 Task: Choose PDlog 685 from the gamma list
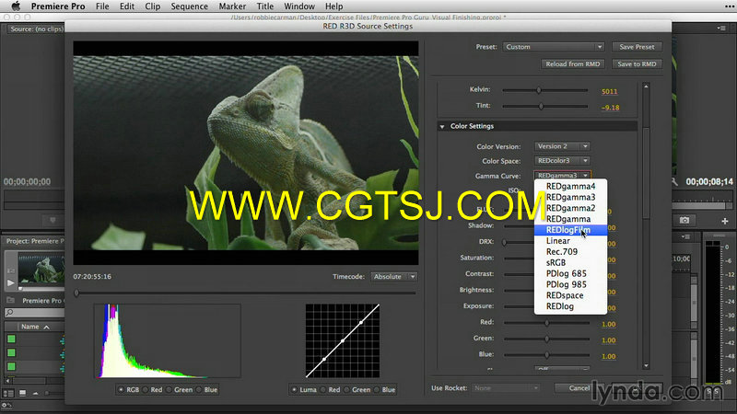(570, 273)
